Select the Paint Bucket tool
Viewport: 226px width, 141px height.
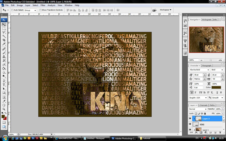point(4,68)
